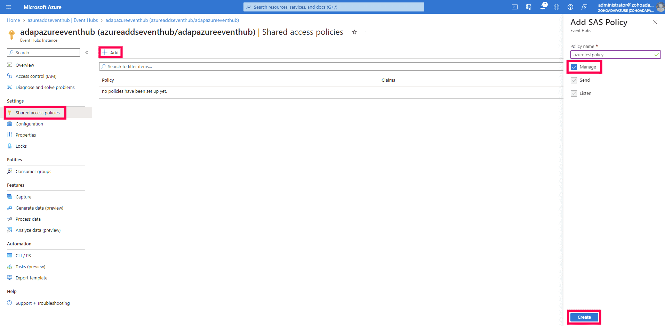This screenshot has height=326, width=665.
Task: Open Diagnose and solve problems page
Action: 45,87
